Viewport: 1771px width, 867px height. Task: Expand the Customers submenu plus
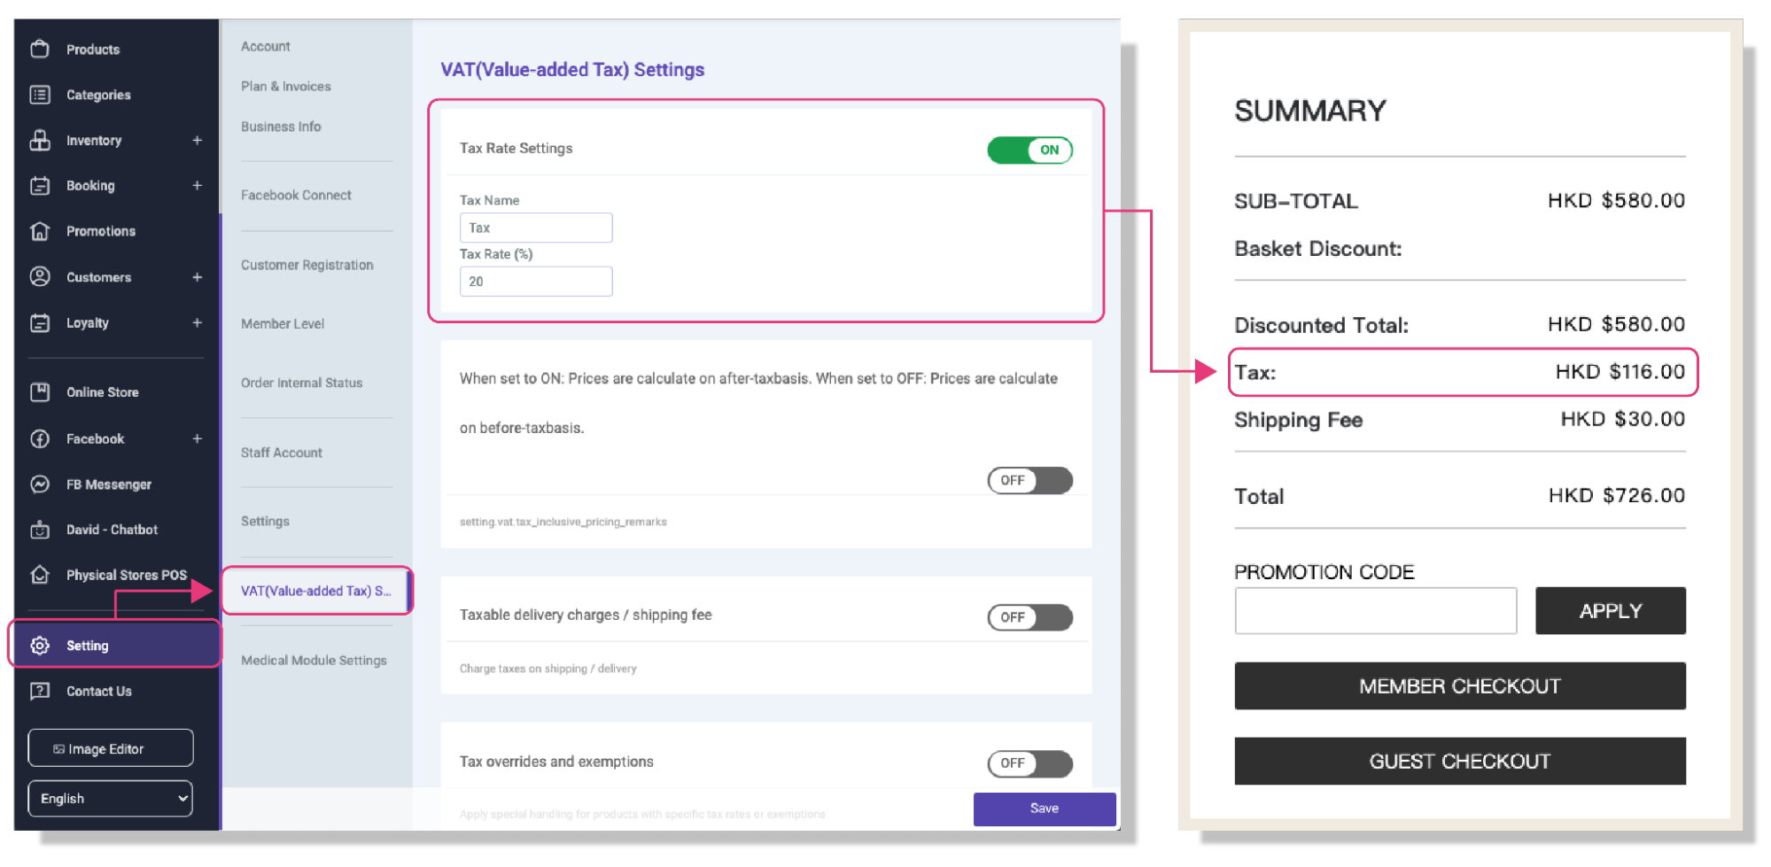pos(198,277)
